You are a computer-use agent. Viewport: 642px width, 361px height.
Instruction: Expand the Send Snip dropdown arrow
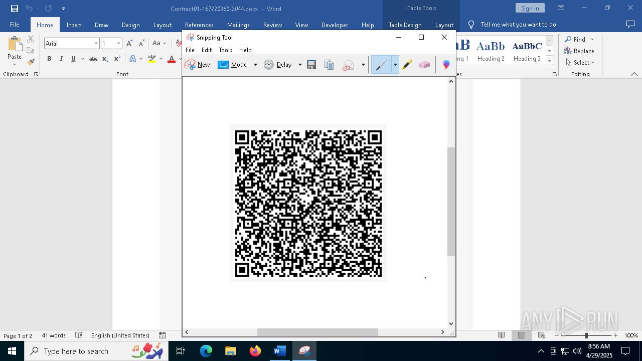tap(363, 65)
